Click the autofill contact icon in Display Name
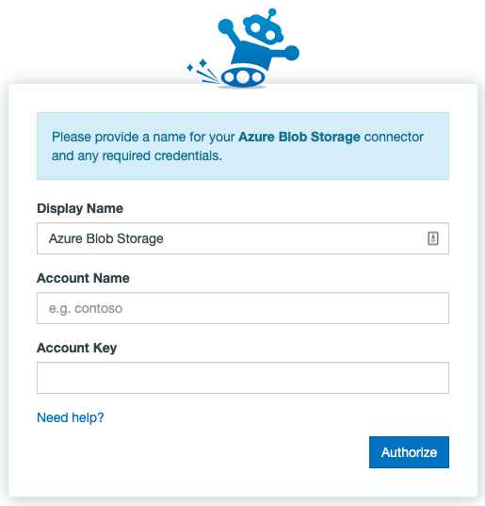The image size is (485, 506). pyautogui.click(x=433, y=238)
